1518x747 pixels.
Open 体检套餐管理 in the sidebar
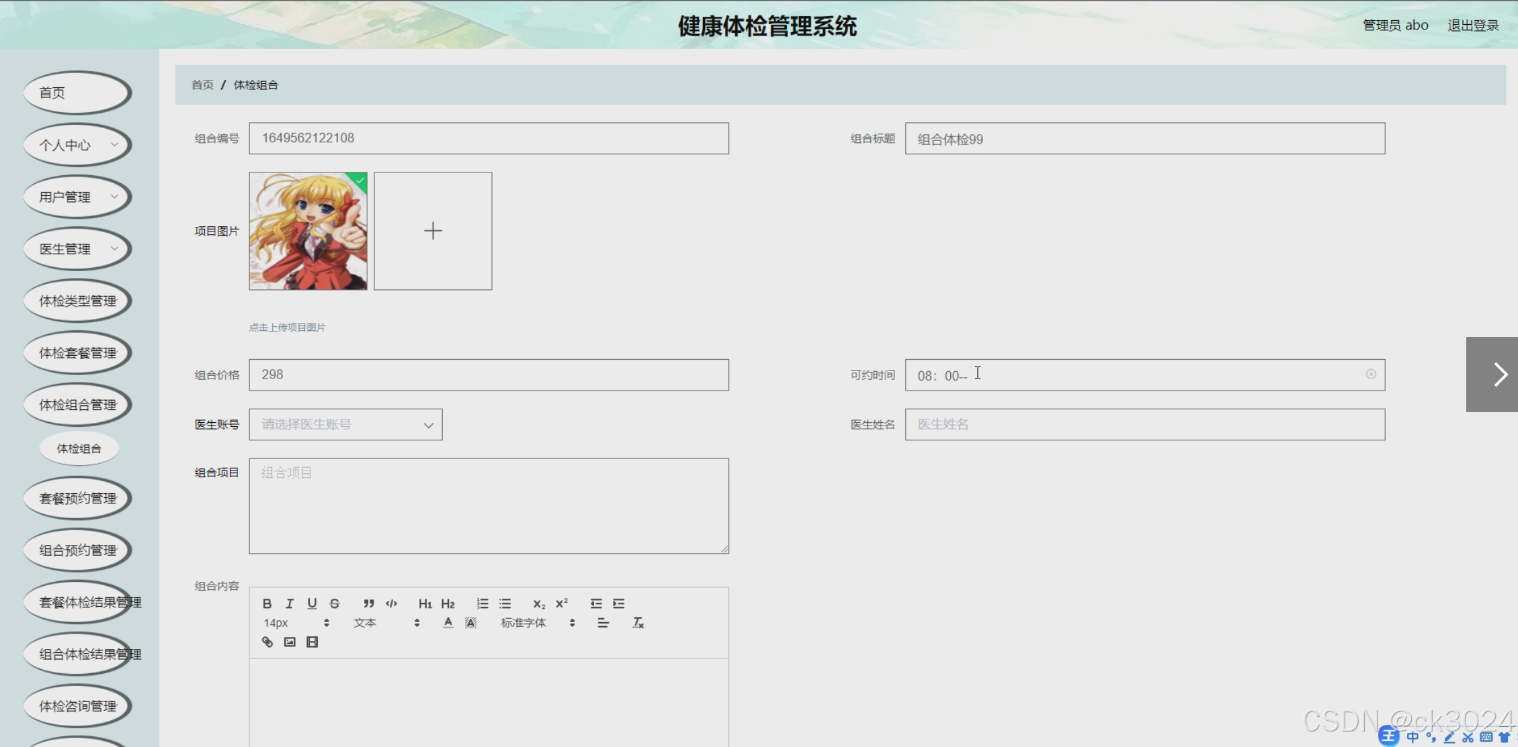point(77,353)
